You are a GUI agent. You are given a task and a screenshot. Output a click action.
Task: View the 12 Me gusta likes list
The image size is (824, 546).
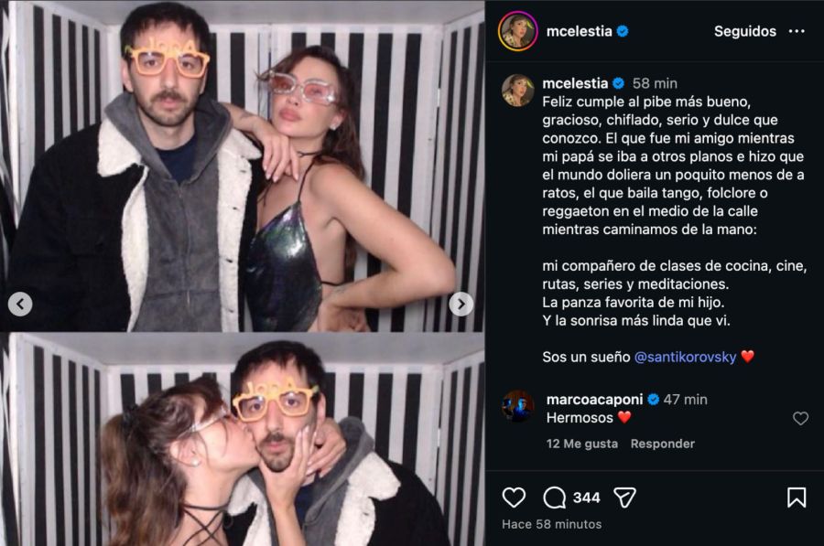[582, 444]
